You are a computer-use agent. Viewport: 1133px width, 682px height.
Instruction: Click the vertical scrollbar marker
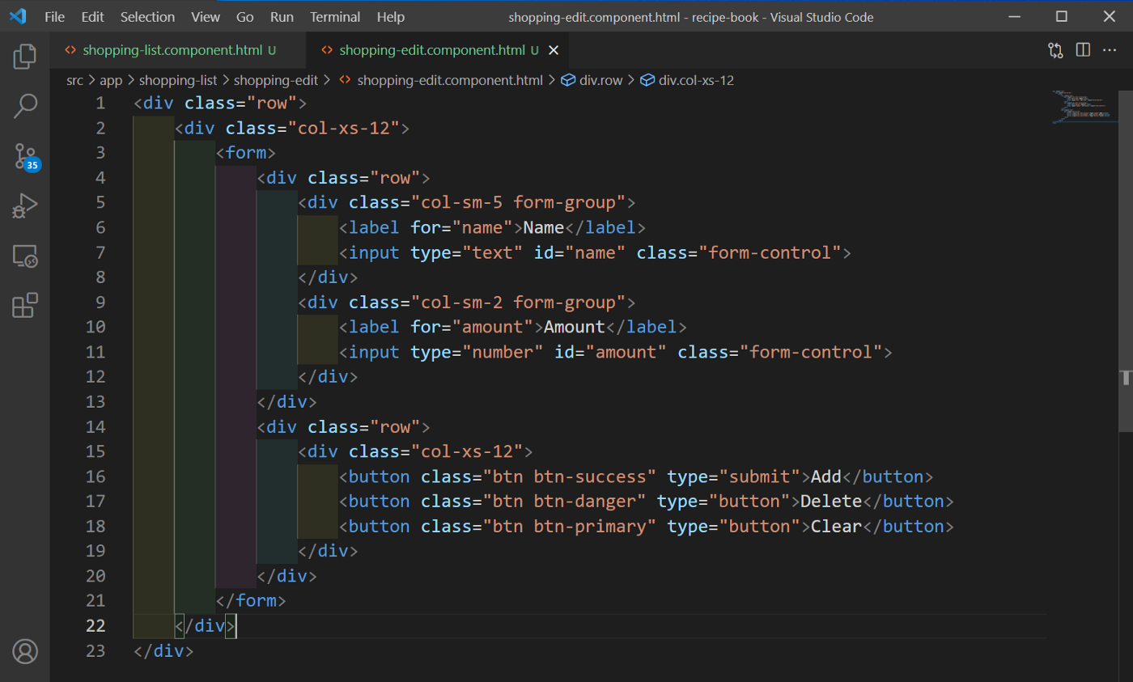(1126, 378)
